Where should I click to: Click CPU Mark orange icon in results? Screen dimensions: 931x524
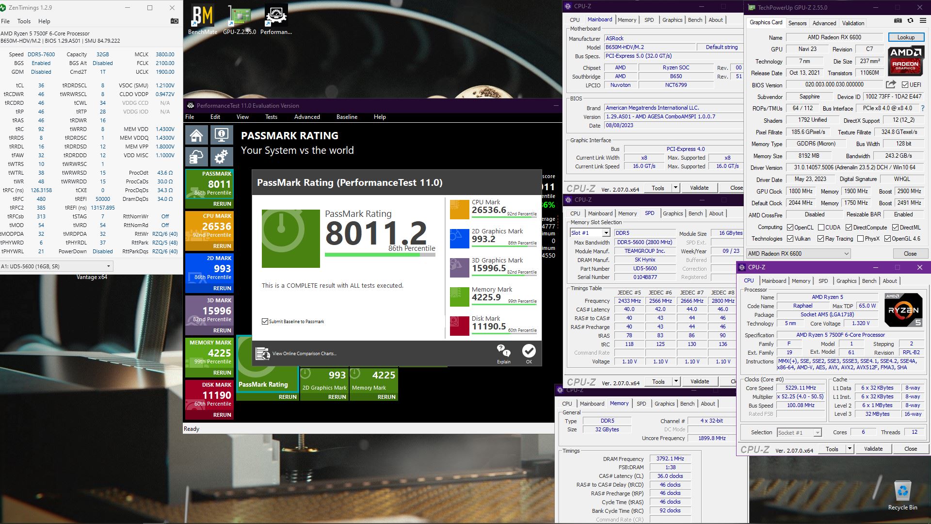click(x=459, y=210)
